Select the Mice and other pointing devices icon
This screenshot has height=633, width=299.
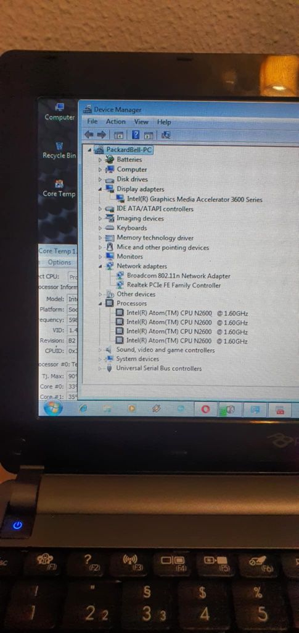[x=110, y=247]
